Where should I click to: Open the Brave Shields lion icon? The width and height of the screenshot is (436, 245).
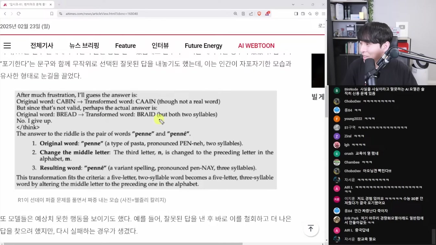tap(259, 14)
